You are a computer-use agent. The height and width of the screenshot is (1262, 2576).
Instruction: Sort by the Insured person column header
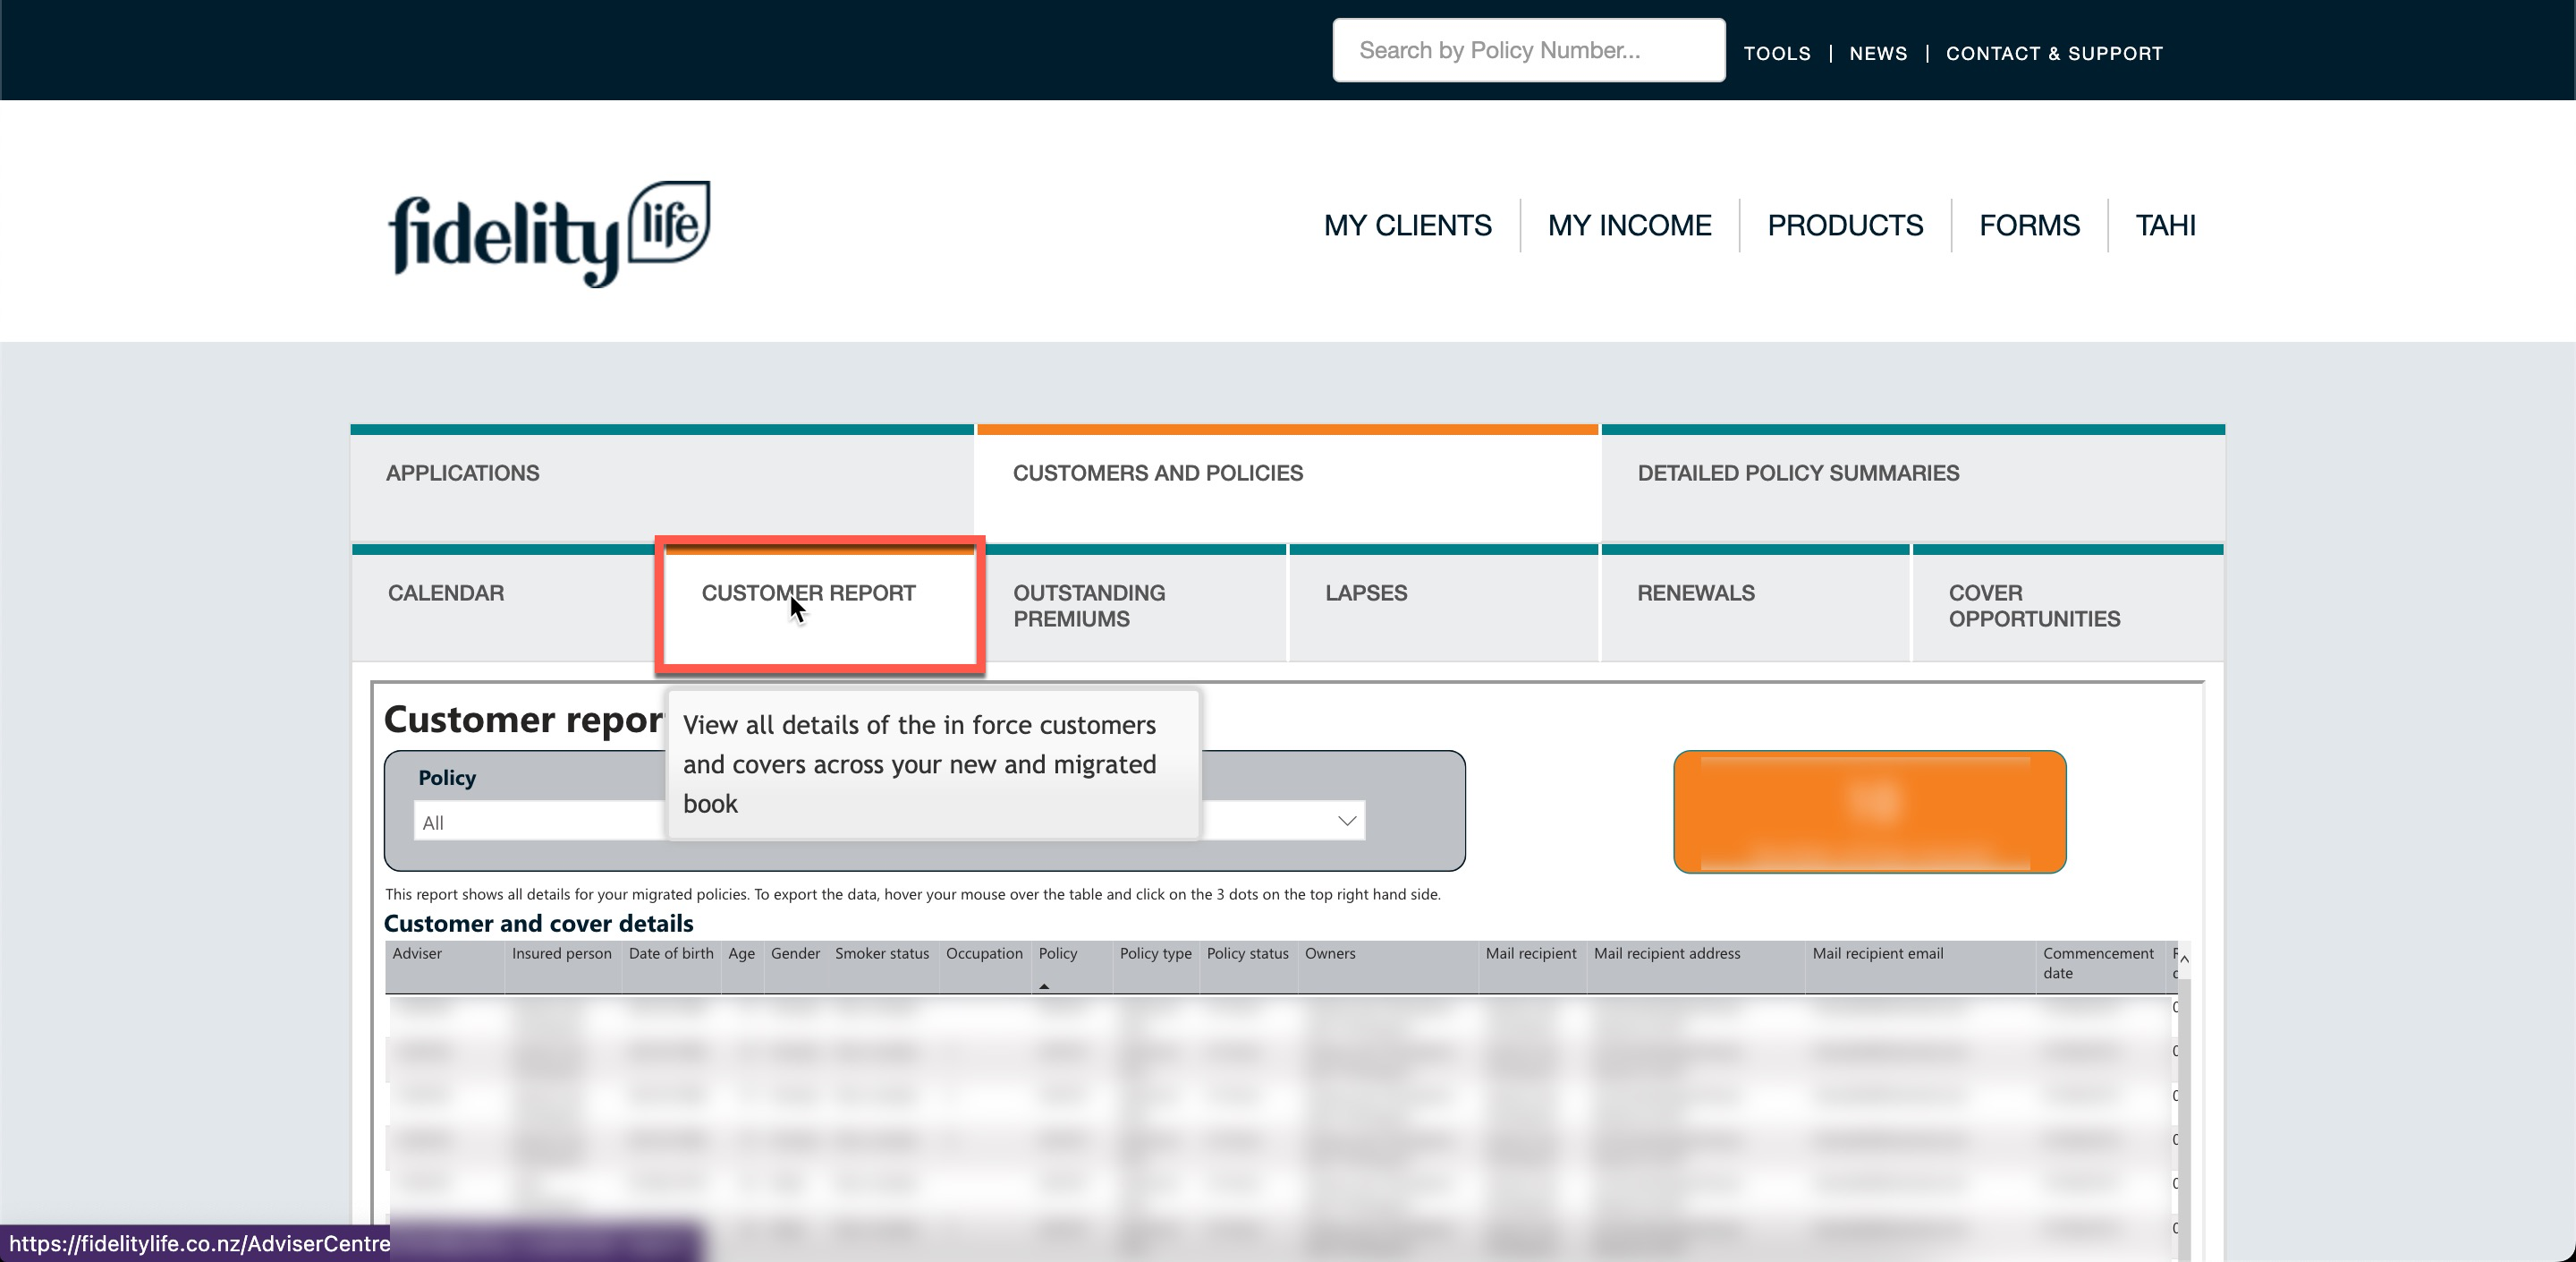click(561, 954)
